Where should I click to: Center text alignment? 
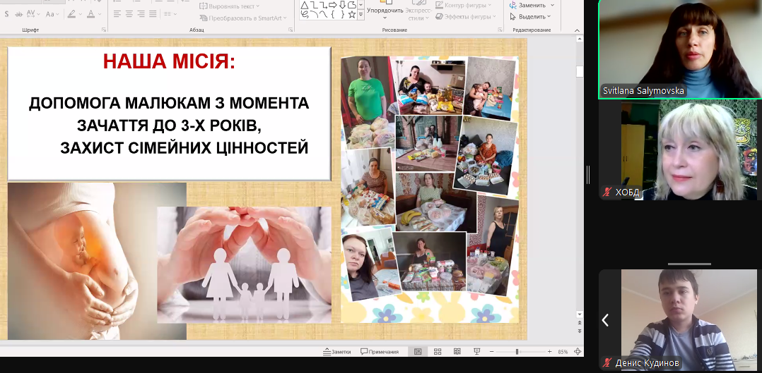[x=129, y=13]
